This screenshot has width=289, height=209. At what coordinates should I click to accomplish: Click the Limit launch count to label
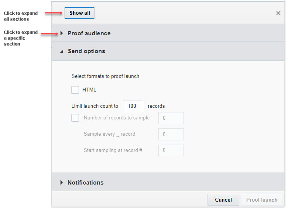(x=95, y=106)
